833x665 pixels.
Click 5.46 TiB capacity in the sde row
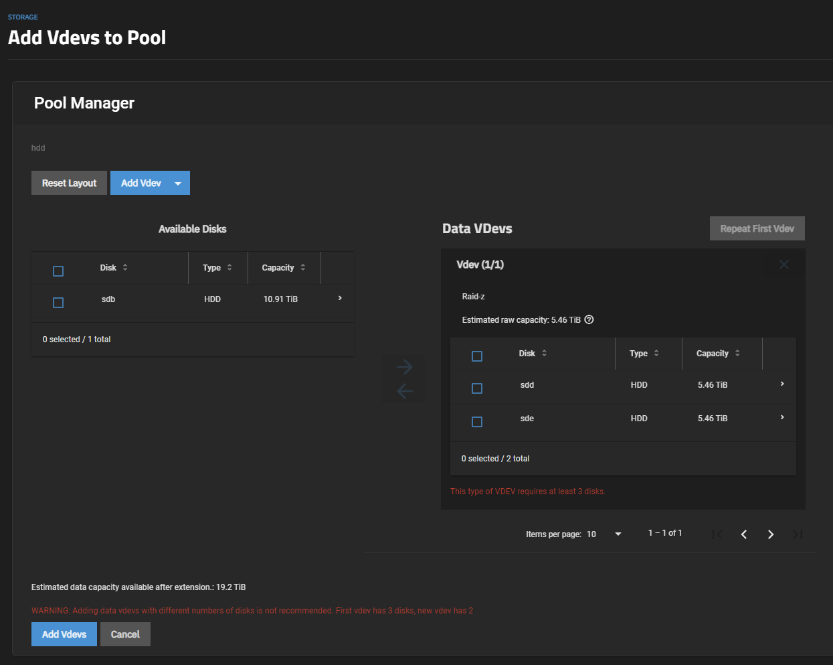(x=713, y=419)
